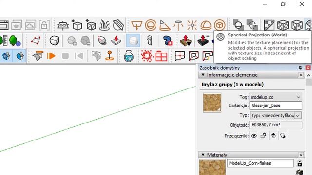The width and height of the screenshot is (312, 175).
Task: Click the nested section outline icon
Action: tap(194, 56)
